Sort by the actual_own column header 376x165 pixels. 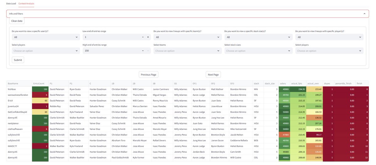click(x=315, y=83)
